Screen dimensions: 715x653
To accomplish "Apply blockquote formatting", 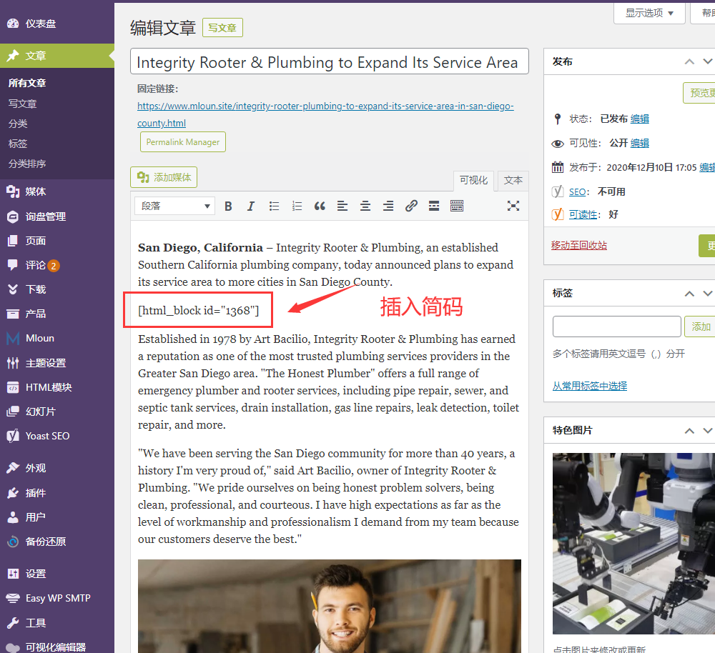I will (x=320, y=206).
